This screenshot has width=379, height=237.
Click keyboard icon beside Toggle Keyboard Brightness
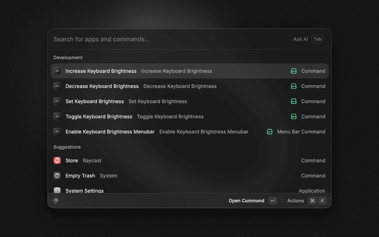57,117
